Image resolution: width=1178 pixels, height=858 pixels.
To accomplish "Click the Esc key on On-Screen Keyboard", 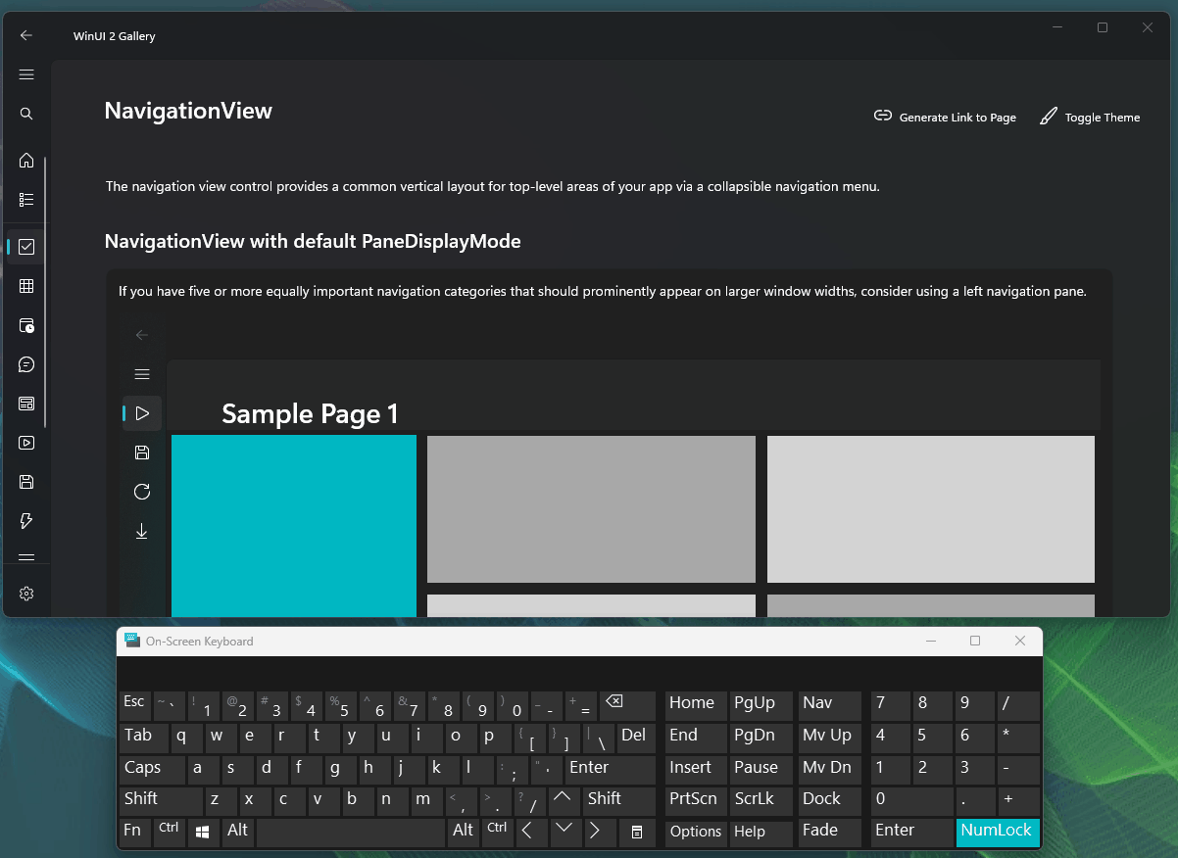I will pos(135,705).
